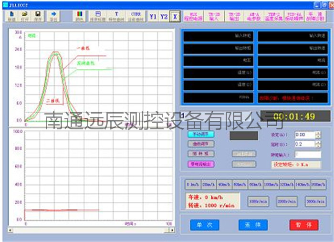Image resolution: width=334 pixels, height=242 pixels.
Task: Toggle the X axis button
Action: click(x=175, y=16)
